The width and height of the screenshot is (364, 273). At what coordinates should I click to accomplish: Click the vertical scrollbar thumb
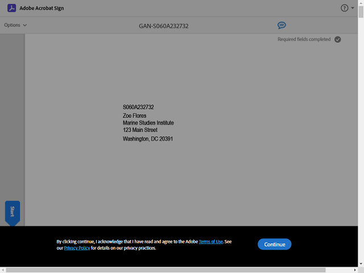click(x=361, y=11)
